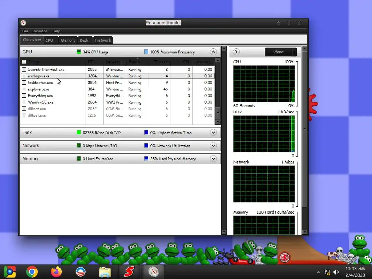Open the Monitor menu
The width and height of the screenshot is (372, 279).
[x=40, y=31]
